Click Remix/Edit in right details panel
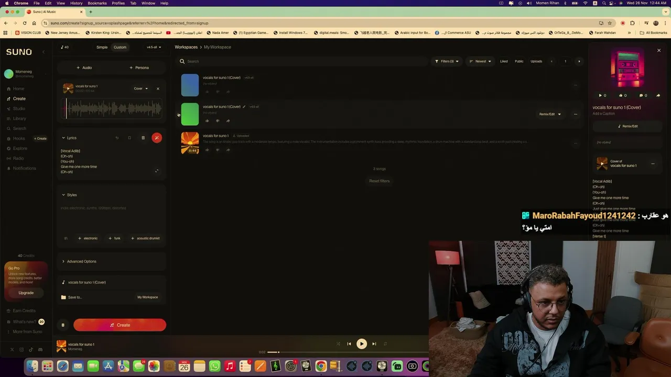 tap(628, 126)
